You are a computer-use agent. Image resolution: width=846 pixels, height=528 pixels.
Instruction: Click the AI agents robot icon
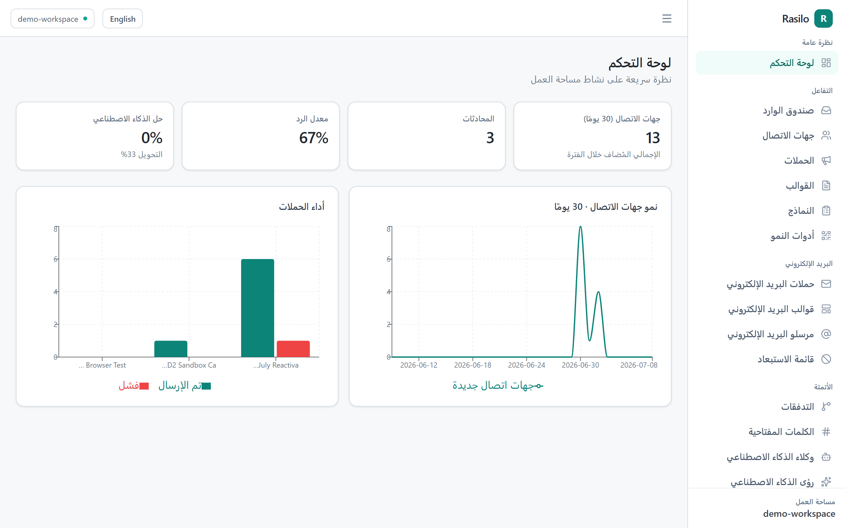826,457
